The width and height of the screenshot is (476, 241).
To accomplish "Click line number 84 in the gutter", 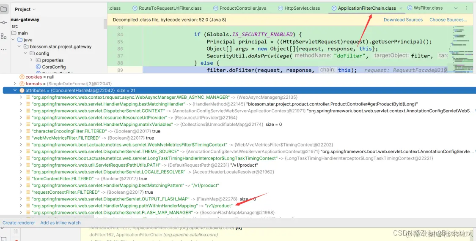I will (120, 35).
